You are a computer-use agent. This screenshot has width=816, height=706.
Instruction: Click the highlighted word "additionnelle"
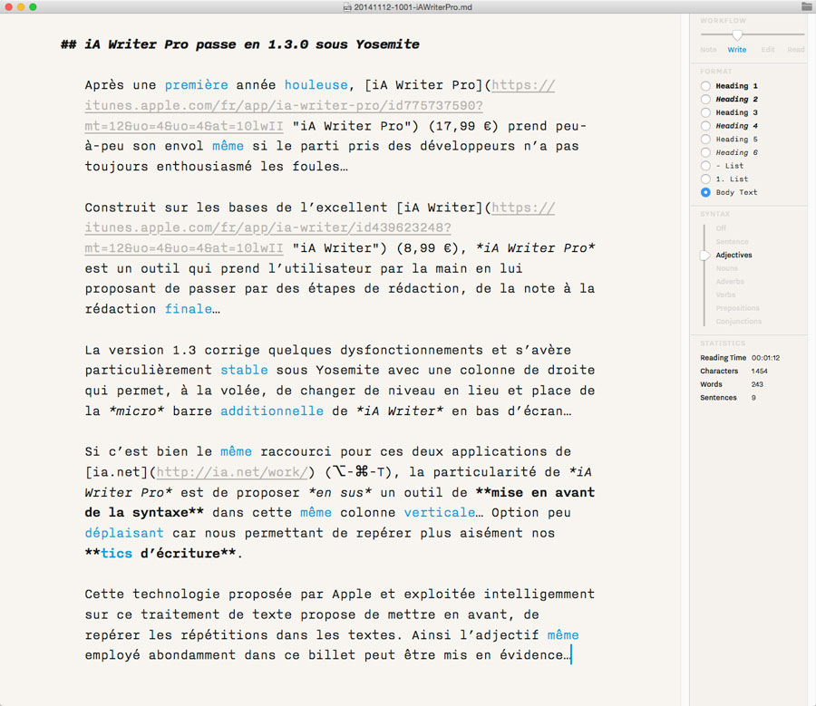click(x=272, y=411)
